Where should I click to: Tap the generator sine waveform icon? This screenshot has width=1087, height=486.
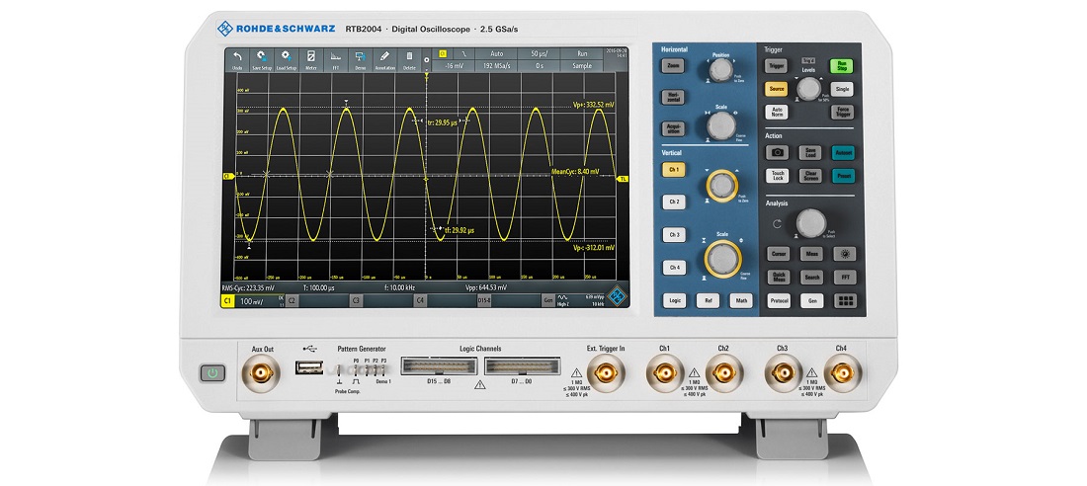click(563, 296)
